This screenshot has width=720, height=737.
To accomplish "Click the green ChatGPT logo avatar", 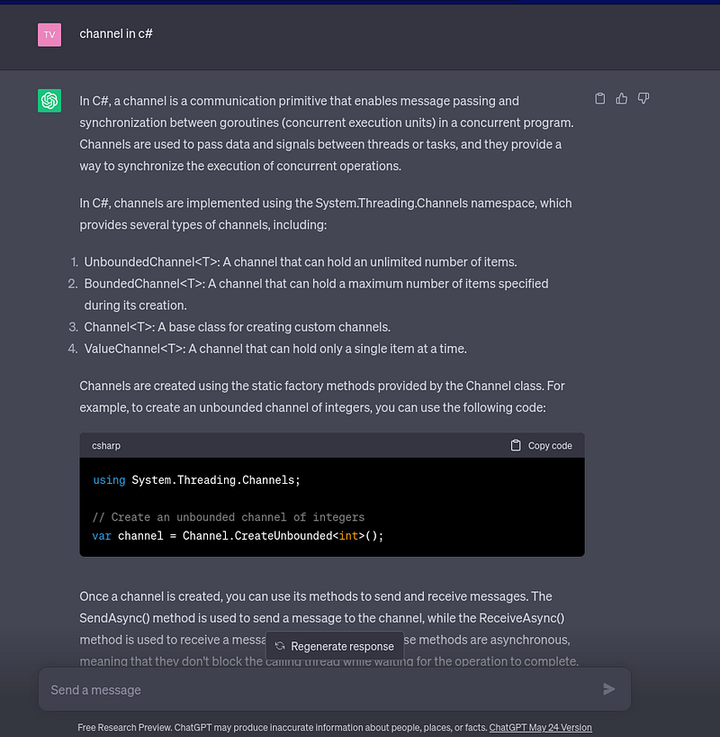I will tap(49, 101).
